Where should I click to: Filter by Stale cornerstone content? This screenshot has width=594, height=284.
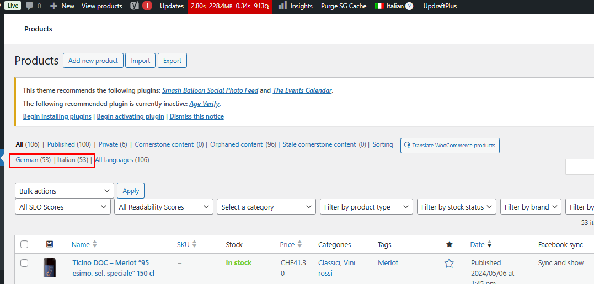click(x=319, y=144)
